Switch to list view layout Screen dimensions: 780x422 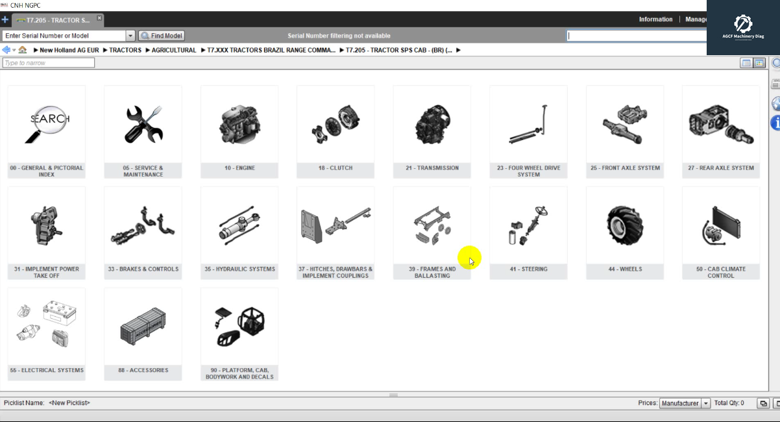pos(746,62)
